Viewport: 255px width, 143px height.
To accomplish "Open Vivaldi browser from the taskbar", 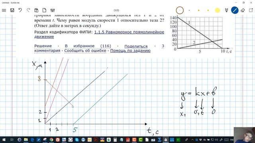I will (57, 139).
